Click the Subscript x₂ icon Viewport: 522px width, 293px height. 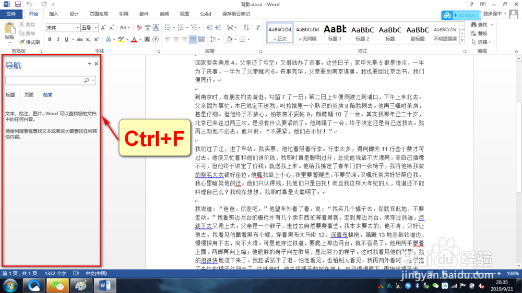pos(88,40)
